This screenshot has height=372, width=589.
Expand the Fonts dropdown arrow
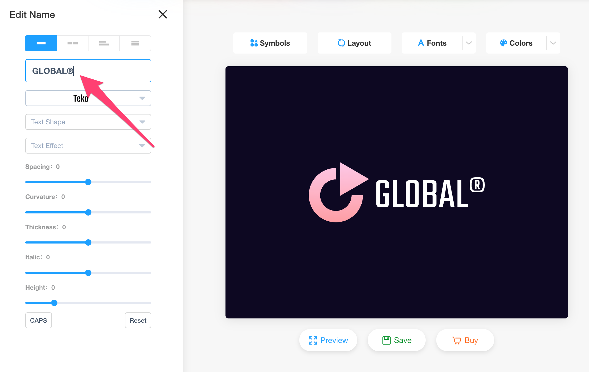(x=469, y=42)
